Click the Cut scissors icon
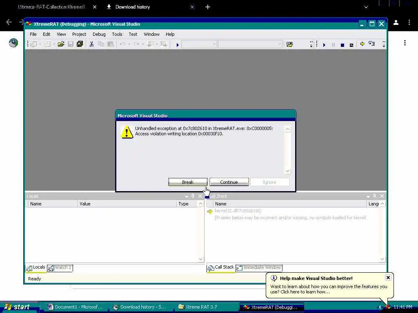 pyautogui.click(x=92, y=44)
